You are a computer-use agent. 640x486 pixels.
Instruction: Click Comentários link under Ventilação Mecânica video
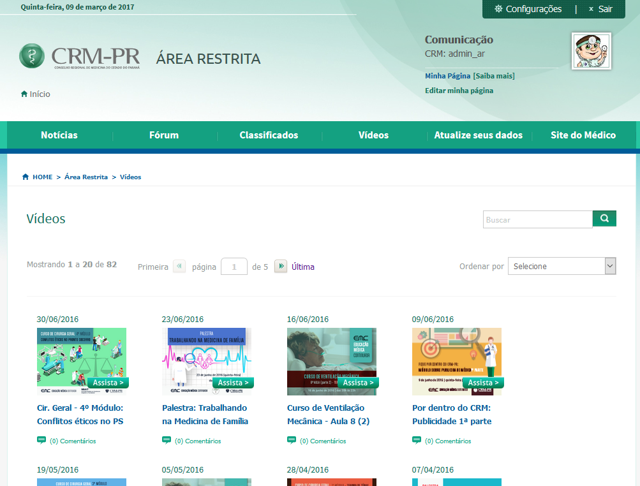pyautogui.click(x=323, y=441)
